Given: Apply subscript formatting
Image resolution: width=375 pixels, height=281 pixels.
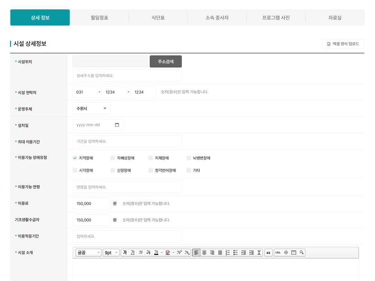Looking at the screenshot, I should (x=187, y=252).
